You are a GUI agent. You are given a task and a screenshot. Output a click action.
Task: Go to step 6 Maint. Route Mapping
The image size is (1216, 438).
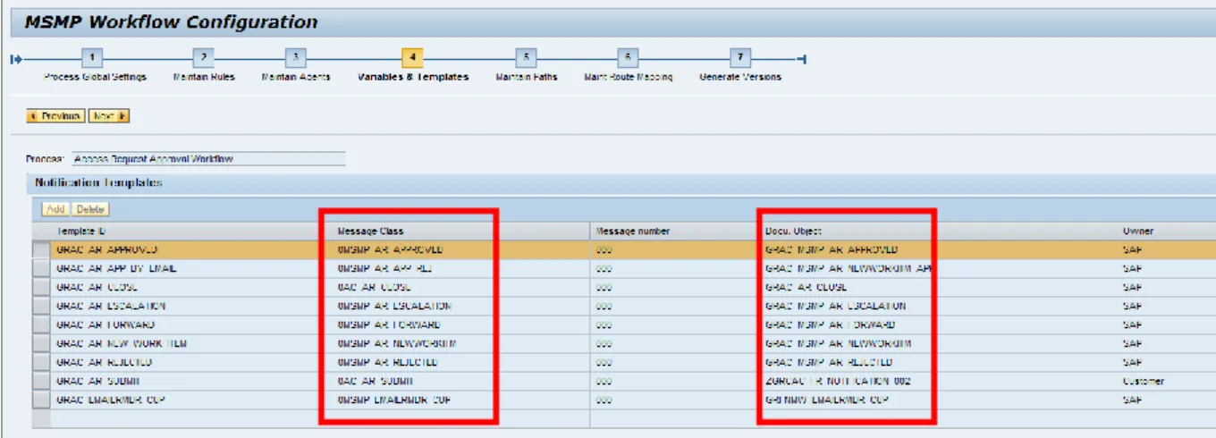click(x=628, y=57)
